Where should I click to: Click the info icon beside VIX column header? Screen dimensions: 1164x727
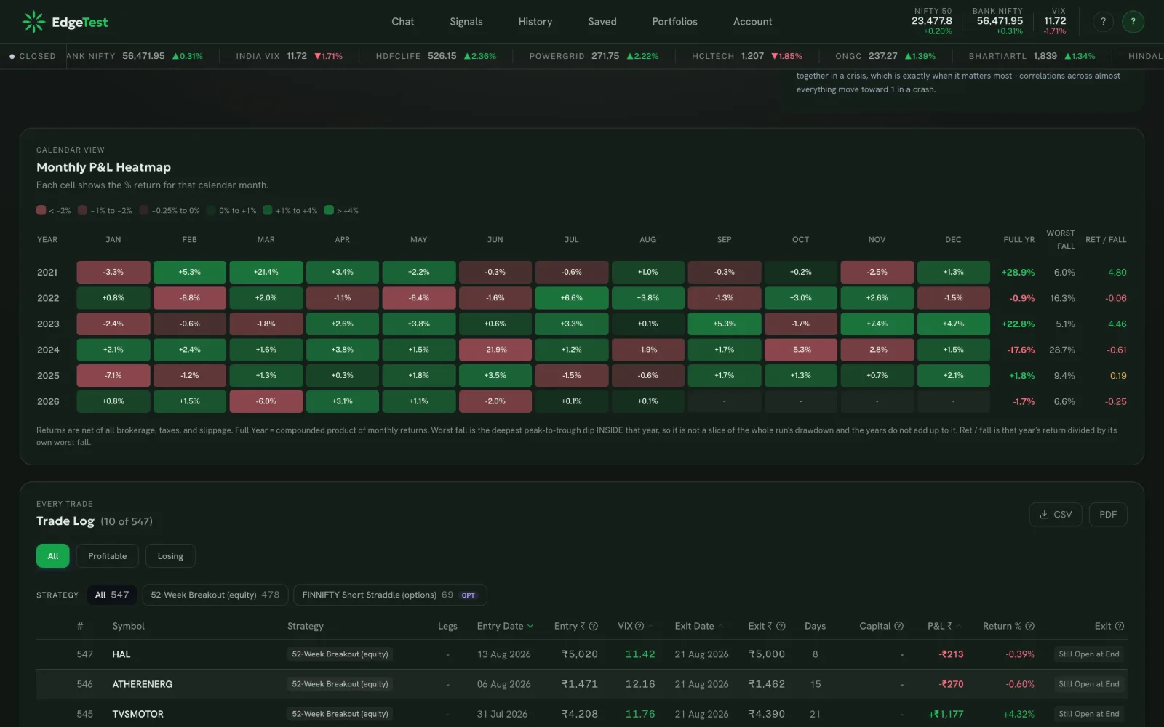(x=639, y=626)
